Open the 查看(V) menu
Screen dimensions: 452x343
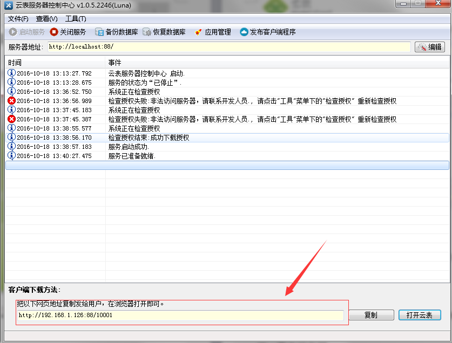(46, 19)
